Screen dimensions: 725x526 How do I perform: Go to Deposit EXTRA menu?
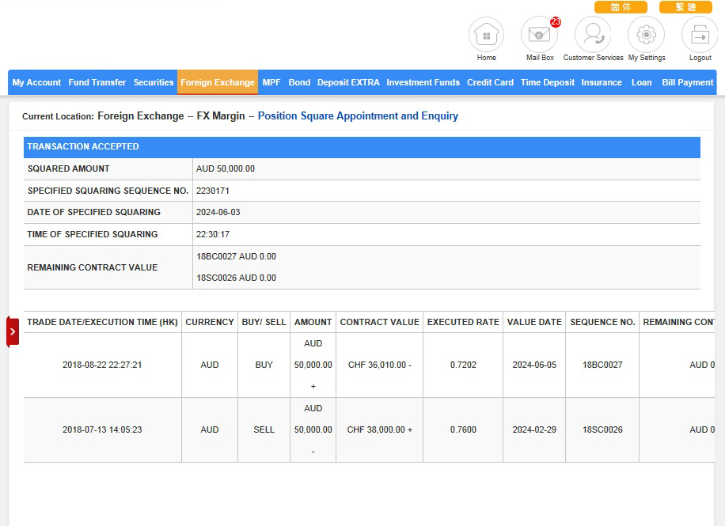click(348, 82)
